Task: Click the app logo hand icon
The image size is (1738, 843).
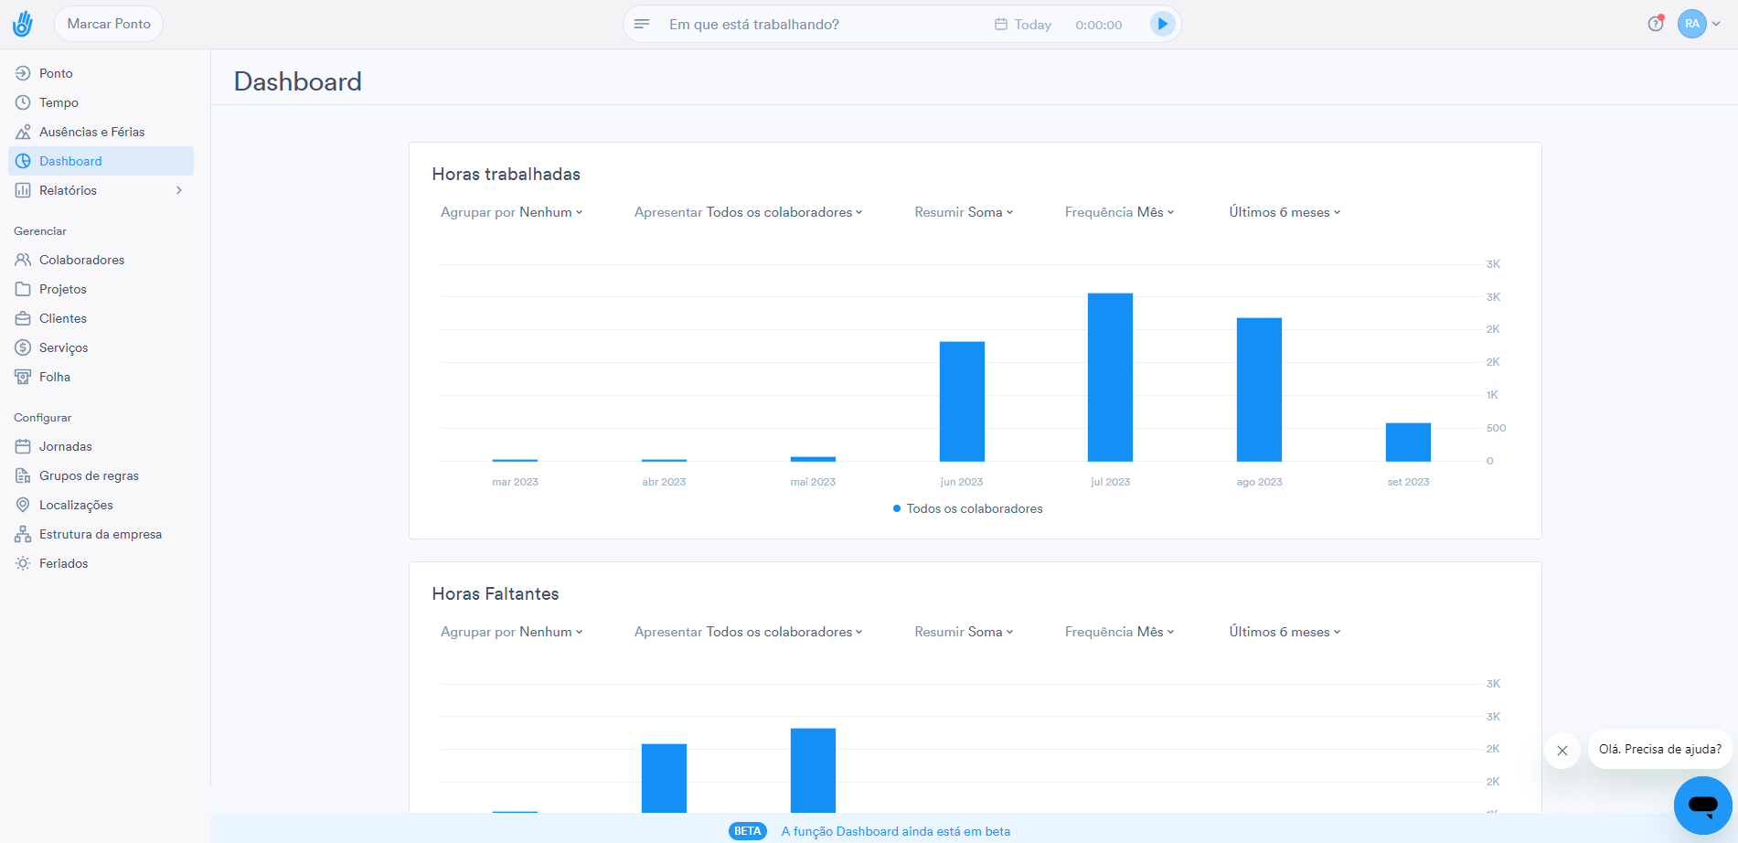Action: click(23, 24)
